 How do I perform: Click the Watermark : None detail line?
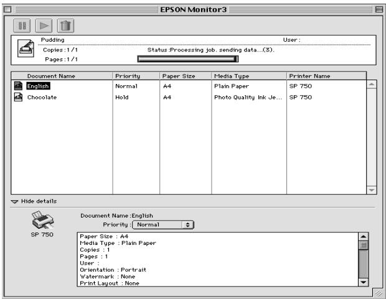coord(108,277)
